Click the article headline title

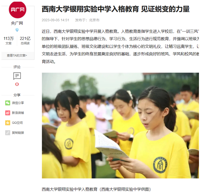point(116,9)
